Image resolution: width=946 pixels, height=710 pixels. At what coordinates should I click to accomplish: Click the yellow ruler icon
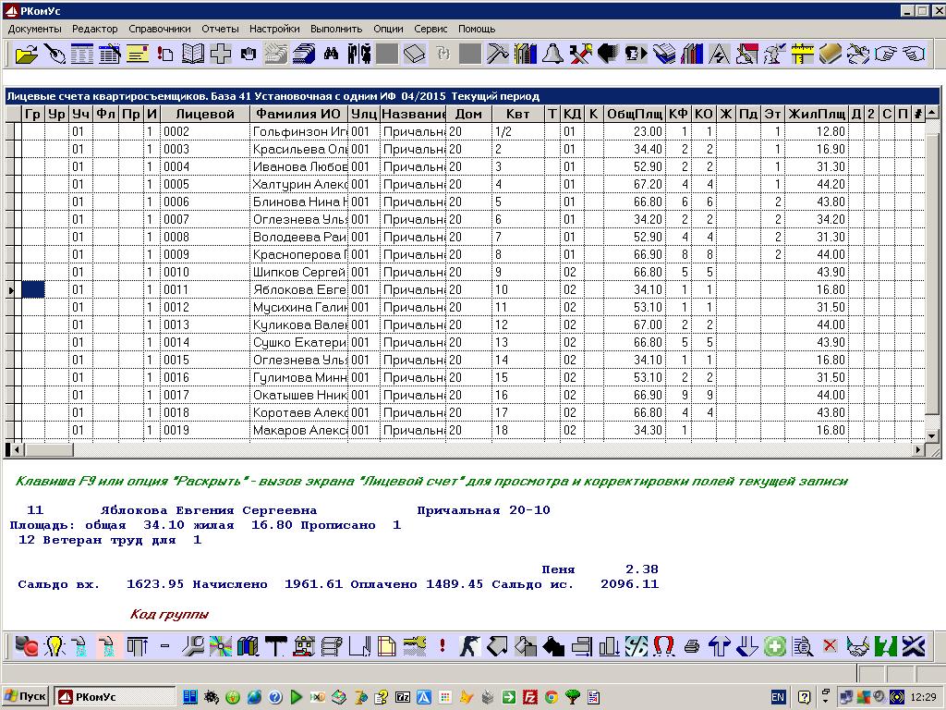802,54
